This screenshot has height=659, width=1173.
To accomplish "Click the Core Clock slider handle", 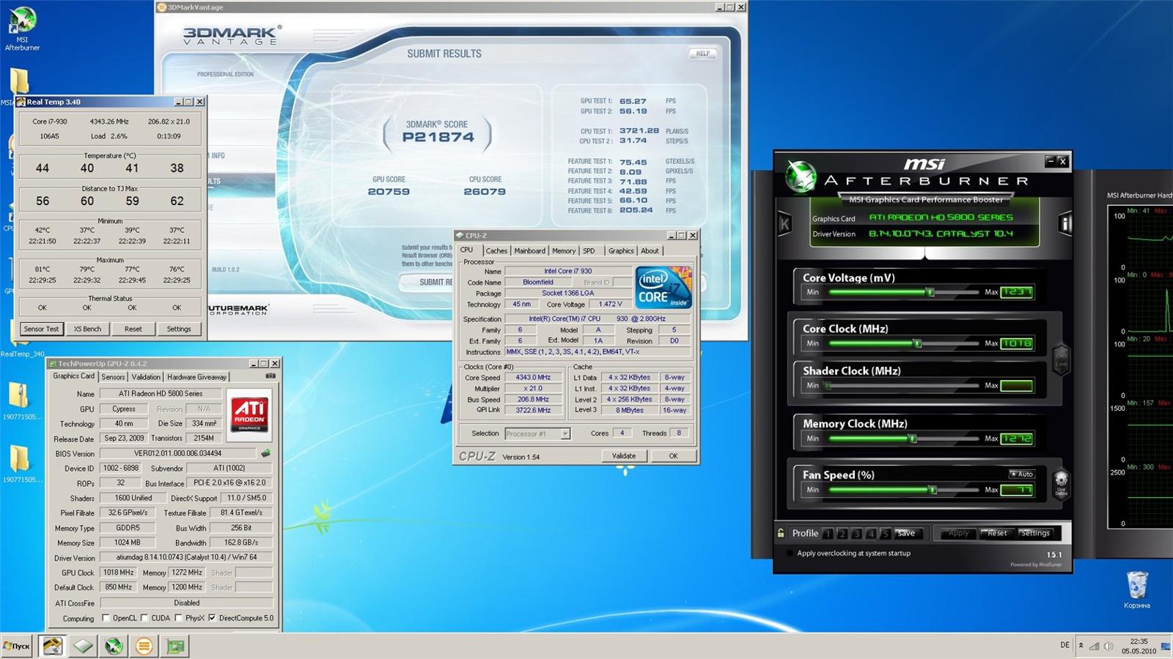I will [x=916, y=343].
